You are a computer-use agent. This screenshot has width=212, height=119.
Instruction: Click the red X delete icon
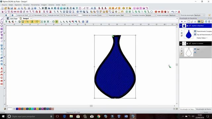[x=179, y=12]
